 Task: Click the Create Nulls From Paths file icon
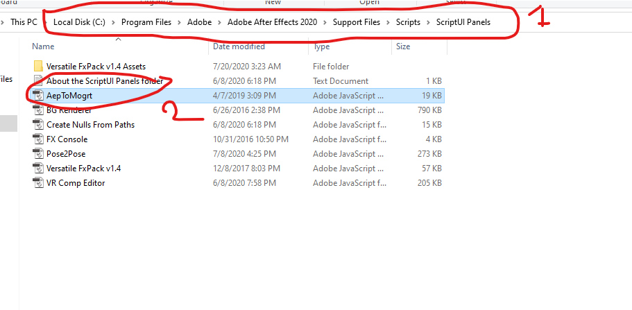click(38, 125)
